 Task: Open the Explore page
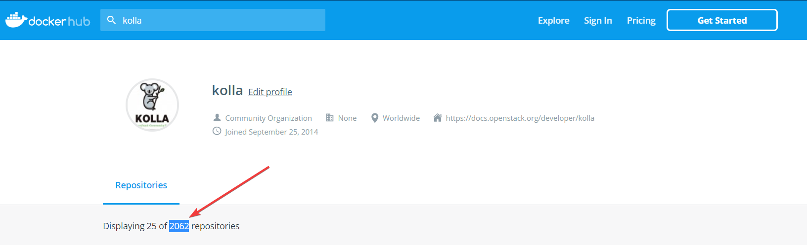tap(553, 20)
